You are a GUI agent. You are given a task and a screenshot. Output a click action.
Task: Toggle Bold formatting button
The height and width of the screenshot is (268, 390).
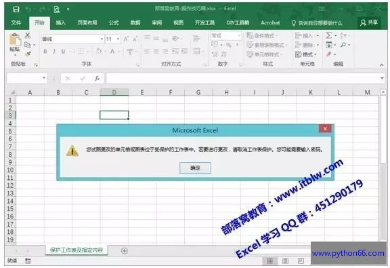pos(45,52)
